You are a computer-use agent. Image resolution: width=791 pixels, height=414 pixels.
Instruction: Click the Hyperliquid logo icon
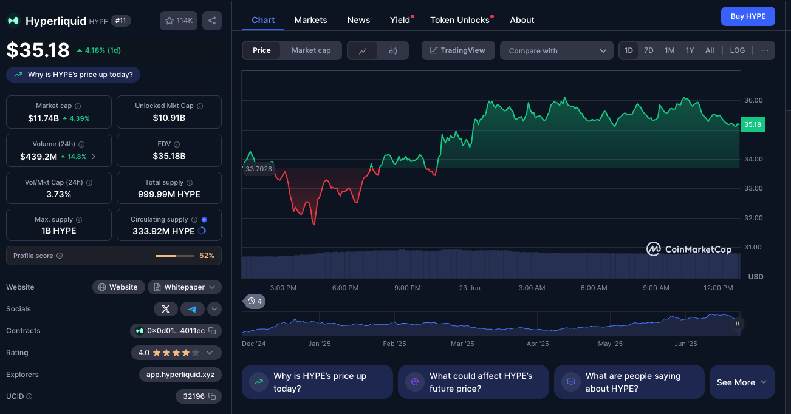(13, 21)
